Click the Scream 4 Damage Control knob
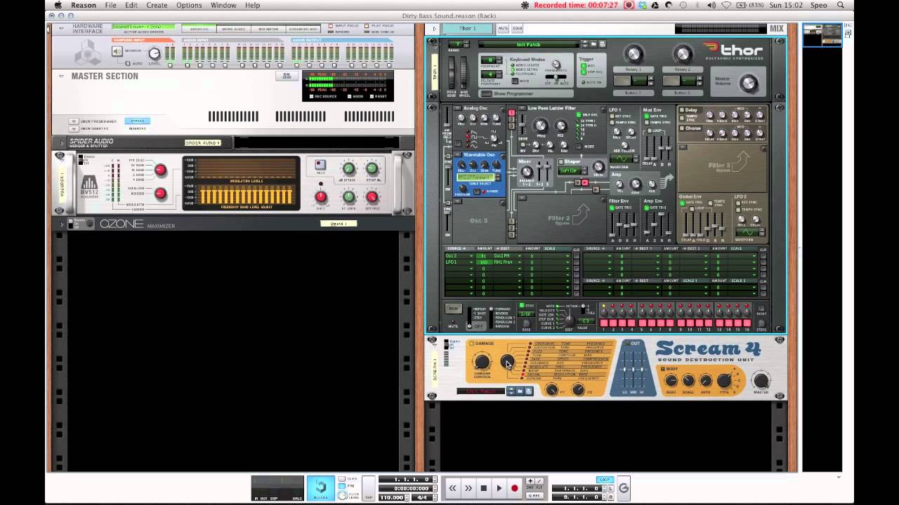 point(481,363)
